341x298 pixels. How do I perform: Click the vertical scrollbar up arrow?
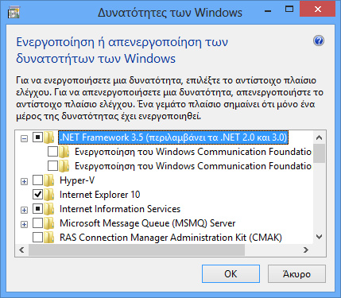[320, 137]
